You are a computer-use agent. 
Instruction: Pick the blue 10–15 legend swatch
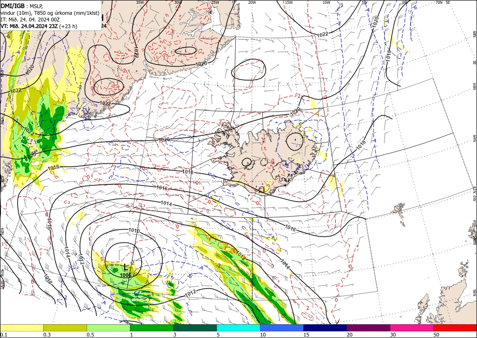point(282,328)
